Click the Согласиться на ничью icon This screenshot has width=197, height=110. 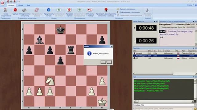pyautogui.click(x=59, y=10)
